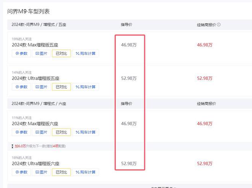The height and width of the screenshot is (188, 252).
Task: Open 购车计算 for Max增程版六座
Action: 86,132
